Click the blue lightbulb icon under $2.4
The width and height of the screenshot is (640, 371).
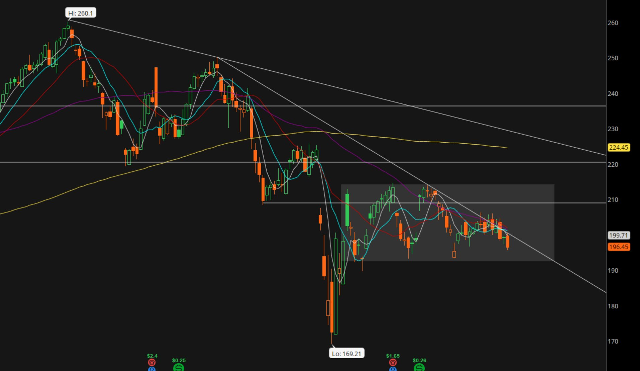click(152, 369)
